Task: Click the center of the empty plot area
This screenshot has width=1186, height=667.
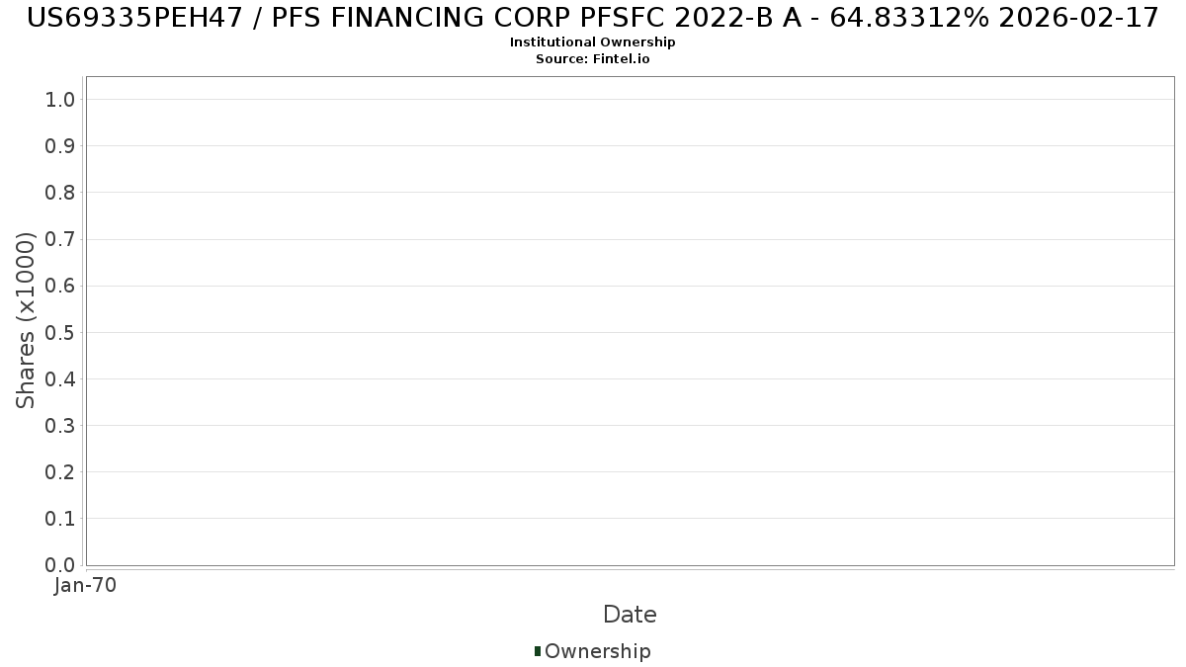Action: (x=630, y=321)
